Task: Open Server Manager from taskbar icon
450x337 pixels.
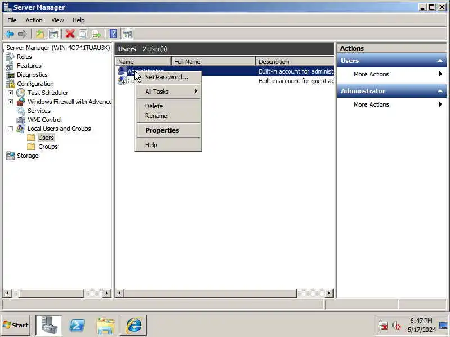Action: (x=49, y=325)
